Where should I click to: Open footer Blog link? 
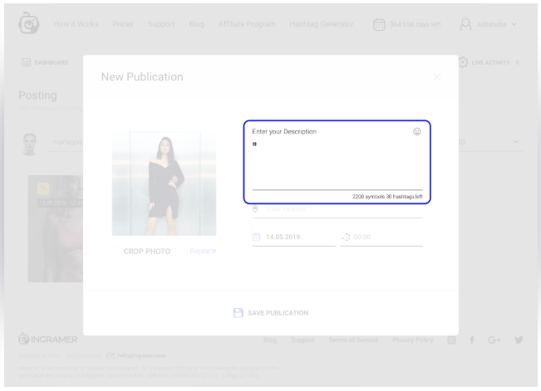270,340
